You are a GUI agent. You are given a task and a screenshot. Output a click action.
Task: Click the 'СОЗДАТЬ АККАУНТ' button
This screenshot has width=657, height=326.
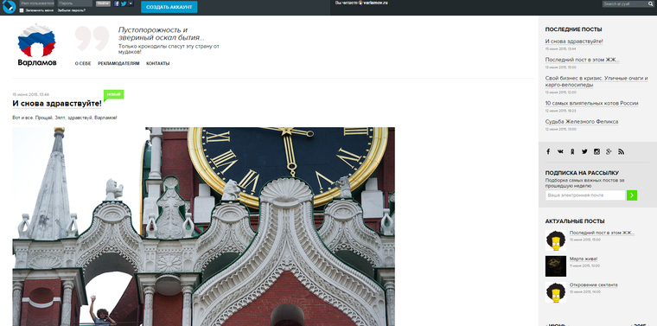169,7
